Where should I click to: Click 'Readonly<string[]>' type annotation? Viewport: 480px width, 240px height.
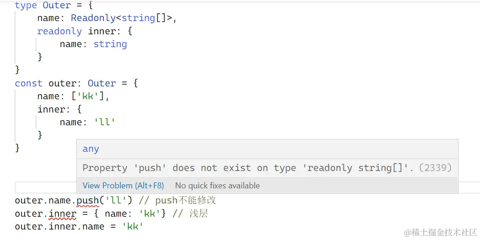tap(123, 18)
